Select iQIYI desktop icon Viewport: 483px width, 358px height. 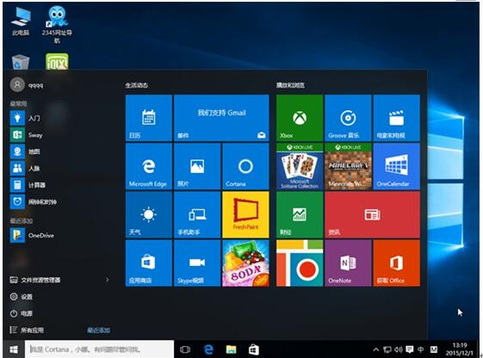click(x=57, y=61)
